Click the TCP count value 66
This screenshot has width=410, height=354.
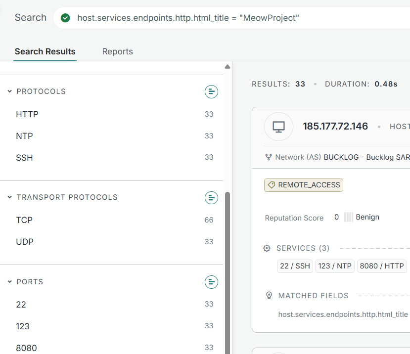209,220
